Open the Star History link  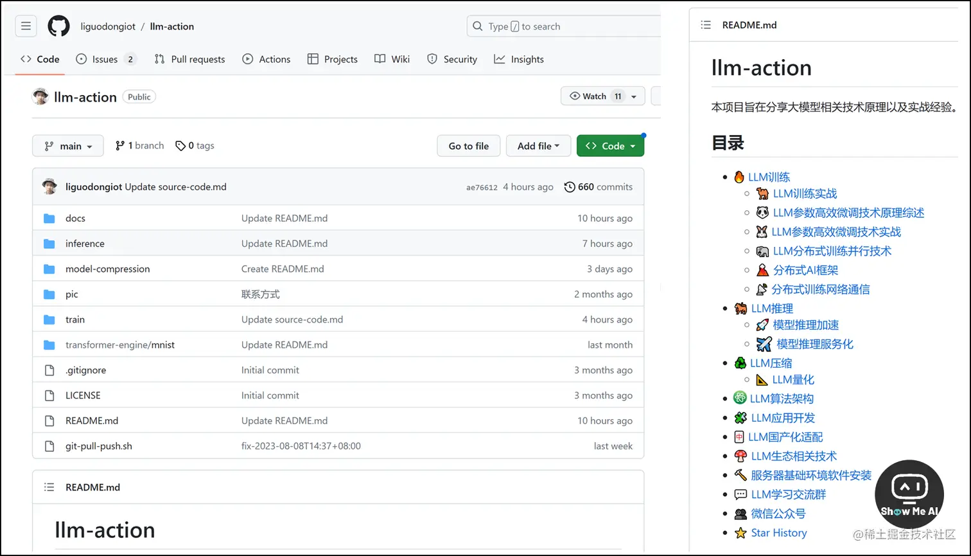pyautogui.click(x=779, y=533)
